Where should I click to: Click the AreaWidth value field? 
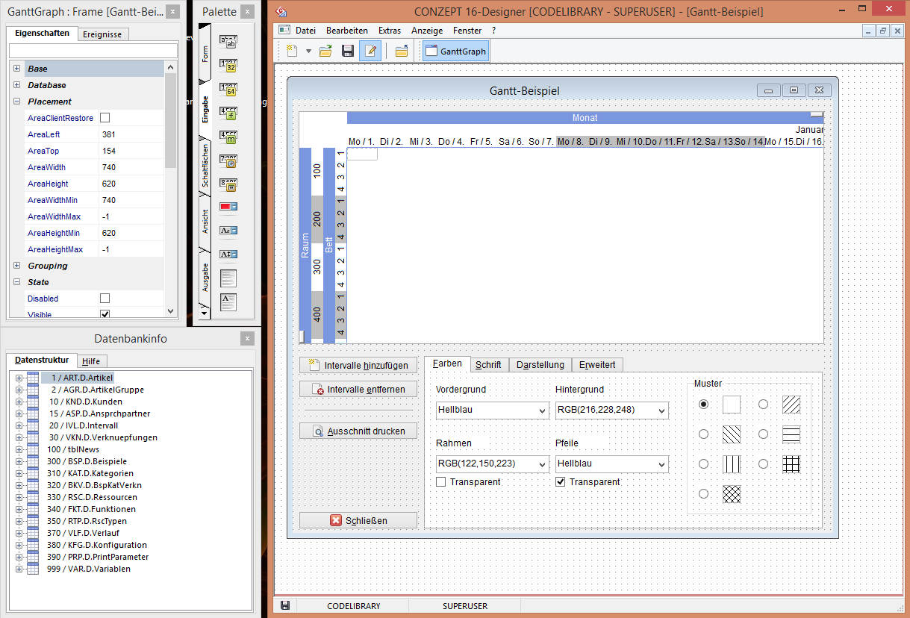(x=131, y=167)
